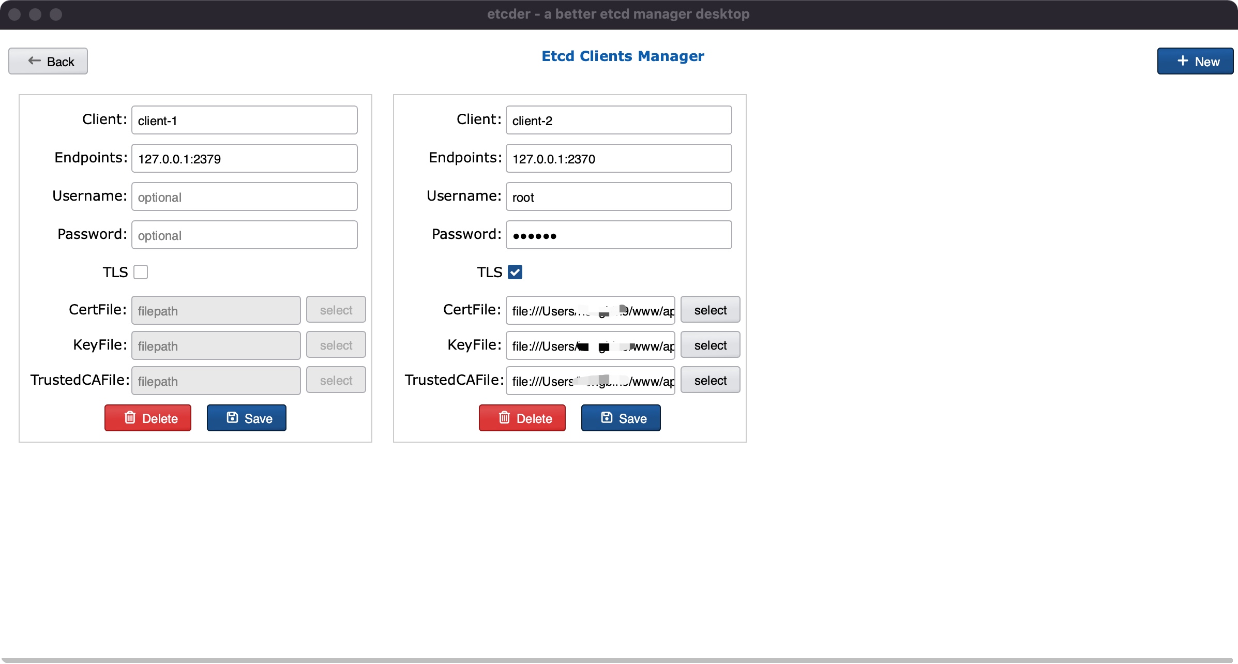1238x664 pixels.
Task: Click the back arrow icon
Action: 34,61
